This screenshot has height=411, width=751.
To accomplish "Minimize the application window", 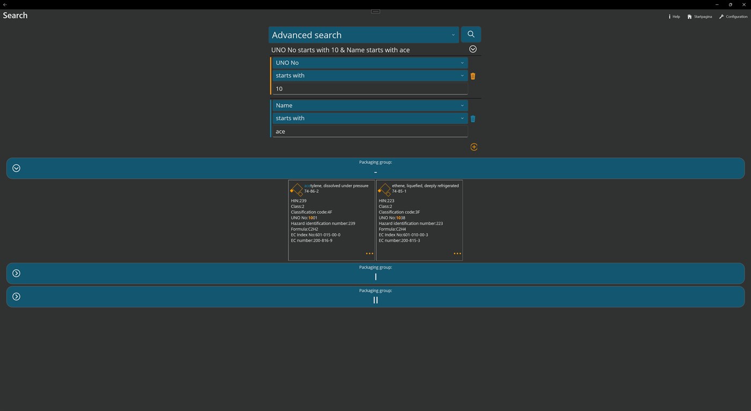I will tap(717, 4).
